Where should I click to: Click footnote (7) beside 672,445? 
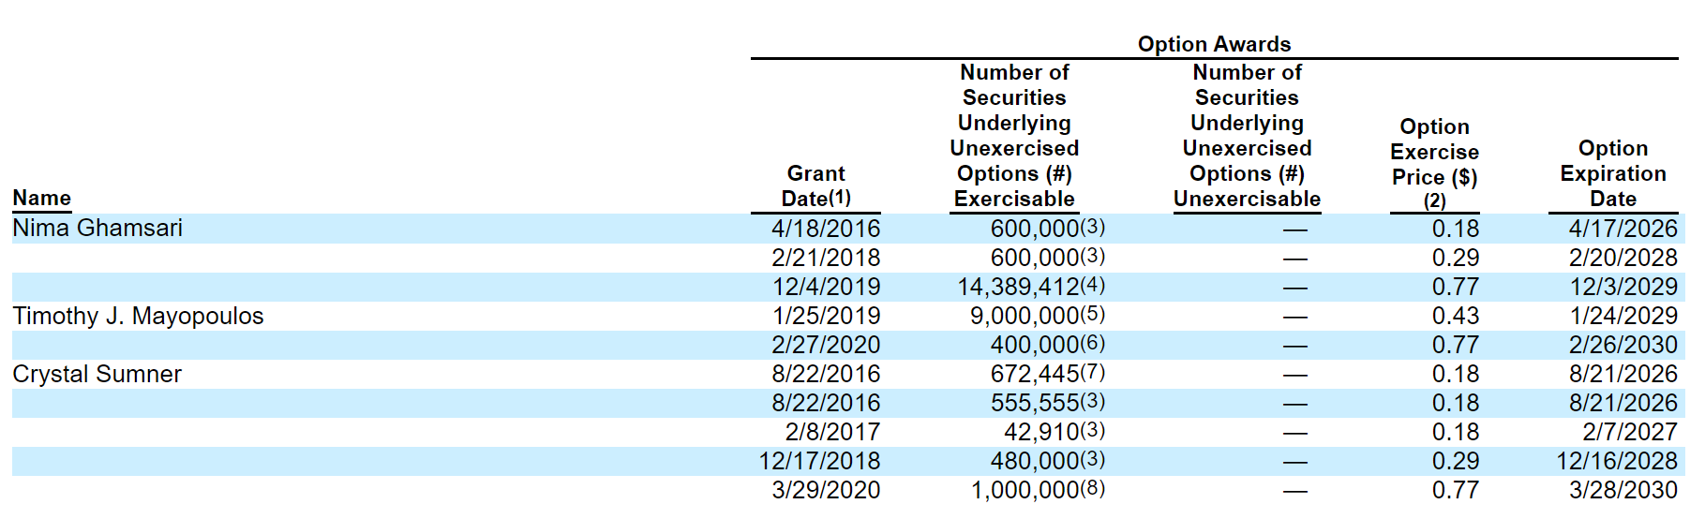pyautogui.click(x=1093, y=372)
